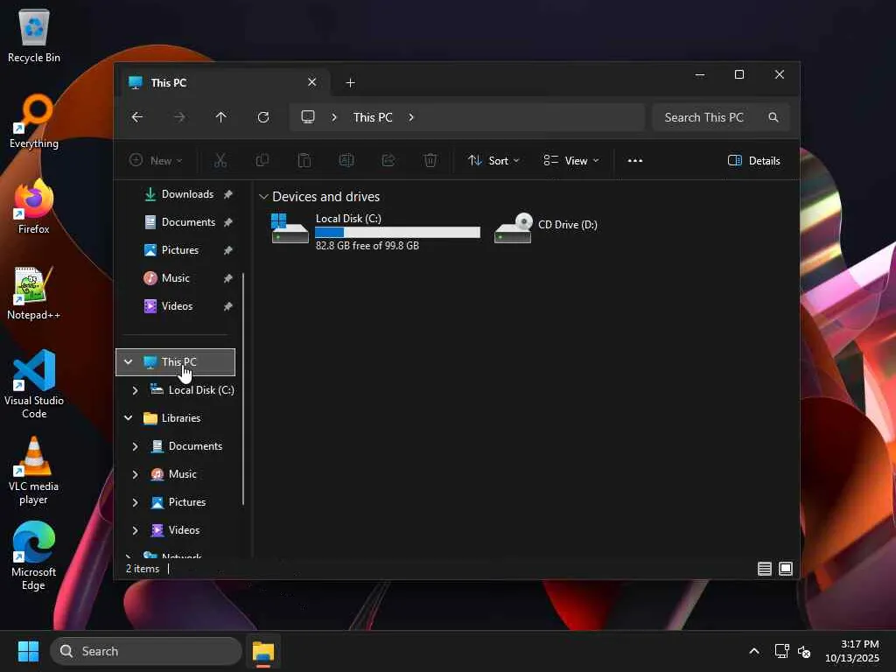
Task: Click the Paste clipboard icon
Action: 304,161
